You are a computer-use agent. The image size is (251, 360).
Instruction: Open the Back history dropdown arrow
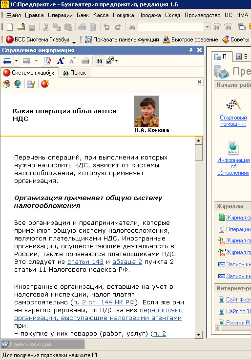pos(16,61)
